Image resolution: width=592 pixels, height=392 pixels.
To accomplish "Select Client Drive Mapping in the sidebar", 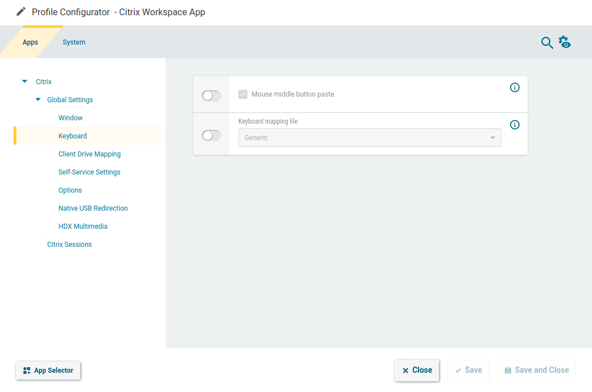I will pos(89,154).
